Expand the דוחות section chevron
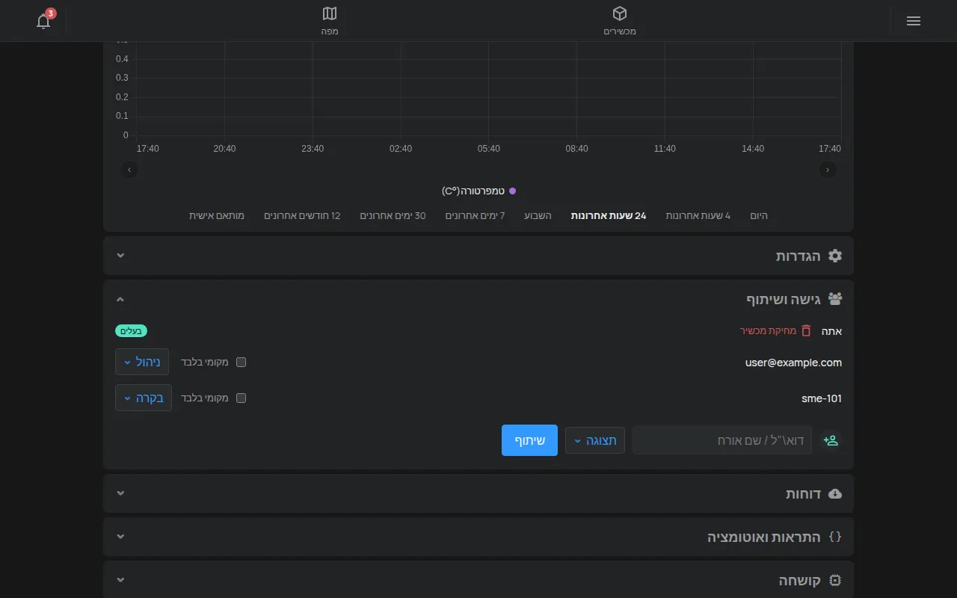Image resolution: width=957 pixels, height=598 pixels. [x=120, y=493]
